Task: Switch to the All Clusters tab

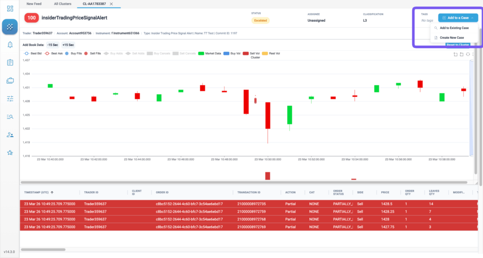Action: pos(63,4)
